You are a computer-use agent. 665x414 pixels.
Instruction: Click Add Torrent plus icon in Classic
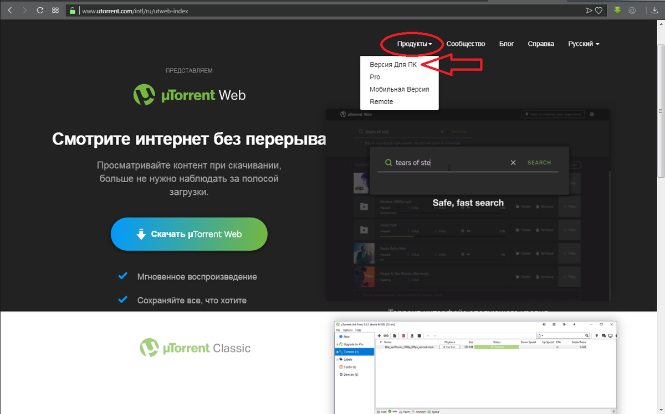(x=379, y=336)
